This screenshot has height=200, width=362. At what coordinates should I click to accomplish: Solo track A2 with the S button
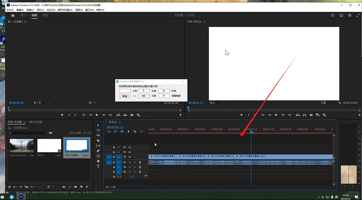(135, 167)
